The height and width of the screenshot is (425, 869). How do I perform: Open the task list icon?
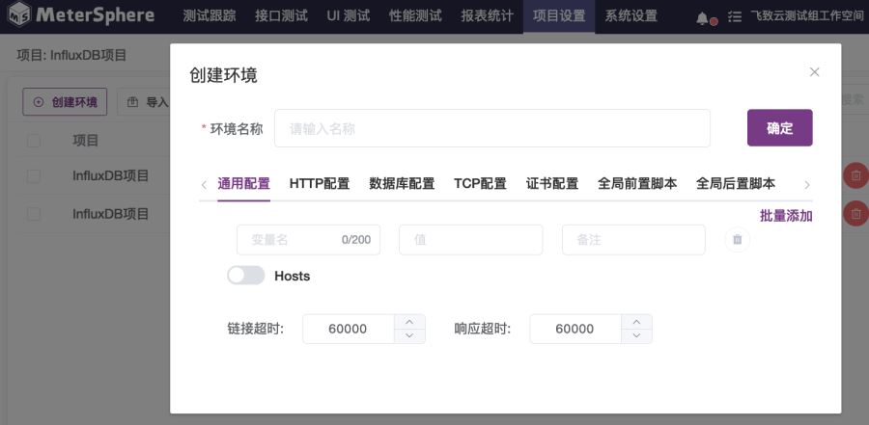click(735, 16)
